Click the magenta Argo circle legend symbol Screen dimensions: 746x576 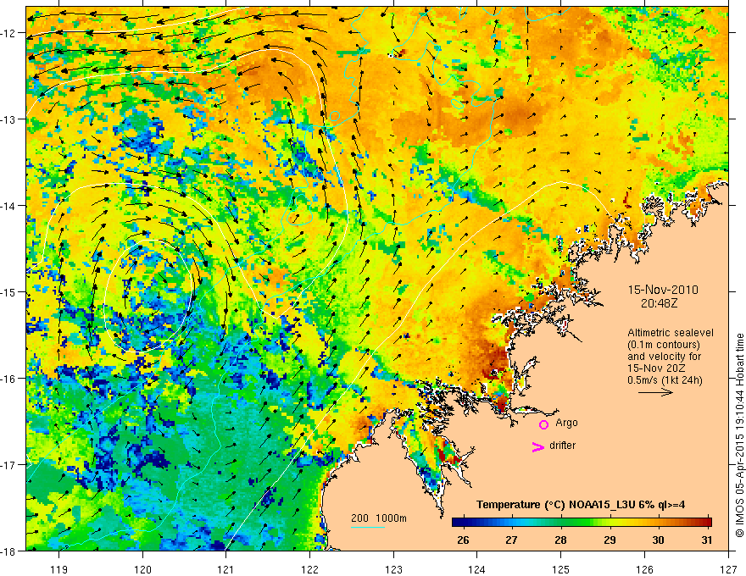click(543, 425)
